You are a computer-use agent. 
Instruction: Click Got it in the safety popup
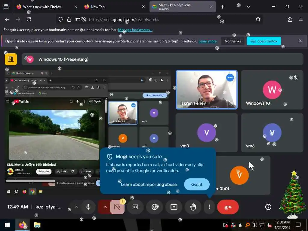point(197,184)
